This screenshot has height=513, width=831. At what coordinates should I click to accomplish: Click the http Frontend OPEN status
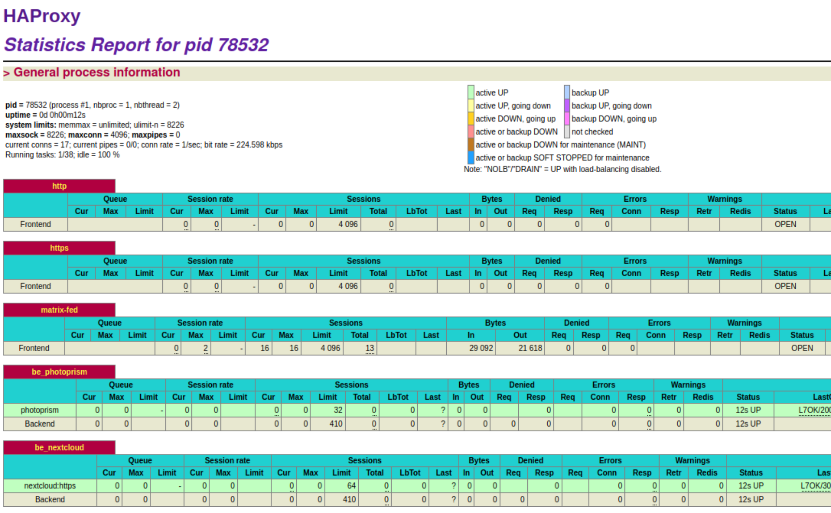(x=785, y=225)
